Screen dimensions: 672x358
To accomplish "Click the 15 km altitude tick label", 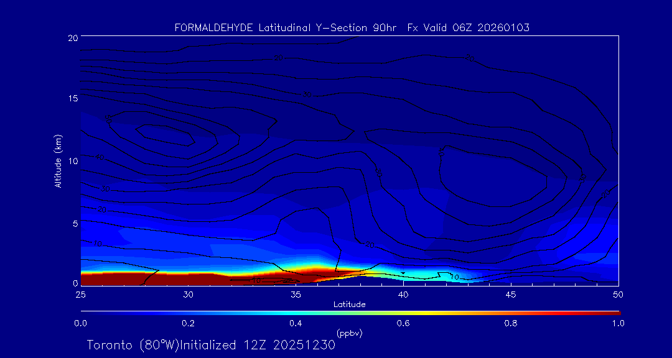I will [72, 99].
